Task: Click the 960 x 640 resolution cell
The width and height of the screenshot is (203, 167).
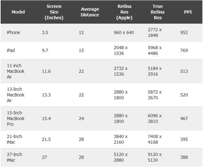Action: tap(124, 32)
